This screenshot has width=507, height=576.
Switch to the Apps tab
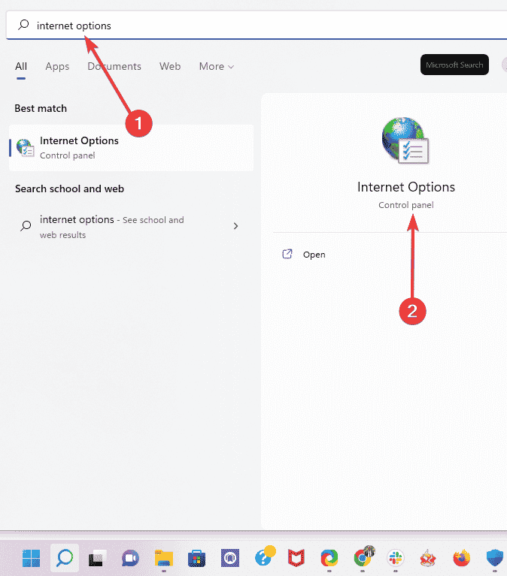click(x=57, y=66)
